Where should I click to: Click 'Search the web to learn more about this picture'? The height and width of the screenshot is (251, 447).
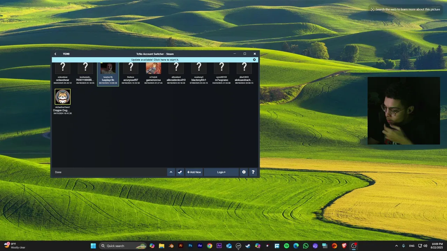(x=405, y=9)
